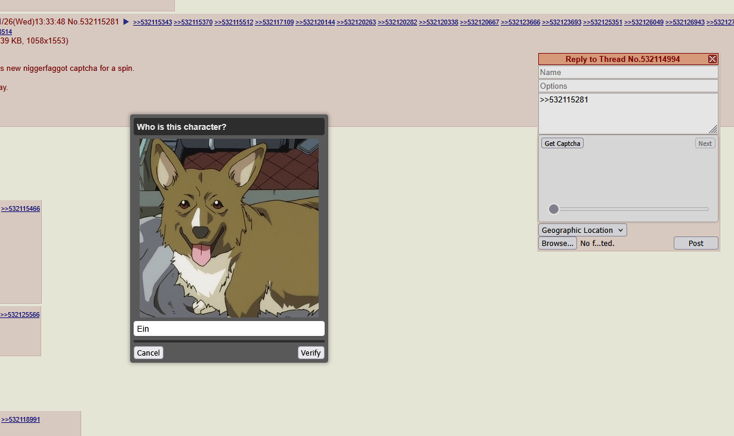Screen dimensions: 734x436
Task: Click the Next captcha button
Action: coord(705,144)
